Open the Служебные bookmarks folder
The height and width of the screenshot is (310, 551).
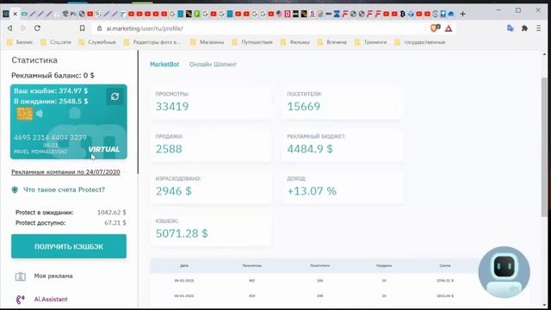click(97, 42)
